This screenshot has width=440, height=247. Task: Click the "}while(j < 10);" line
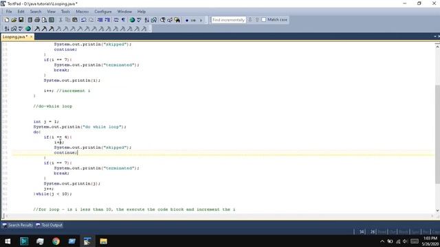52,193
